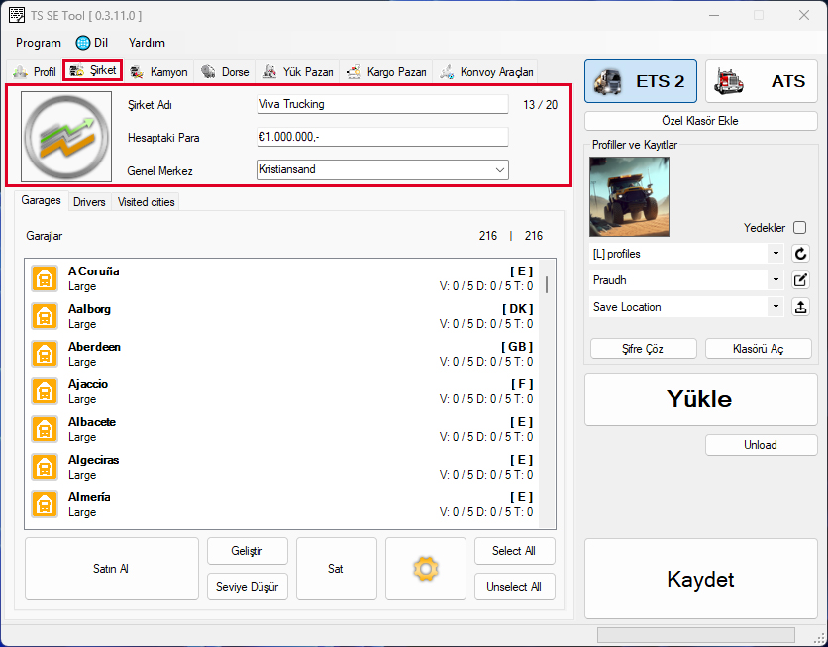828x647 pixels.
Task: Select the Aalborg garage icon
Action: tap(44, 316)
